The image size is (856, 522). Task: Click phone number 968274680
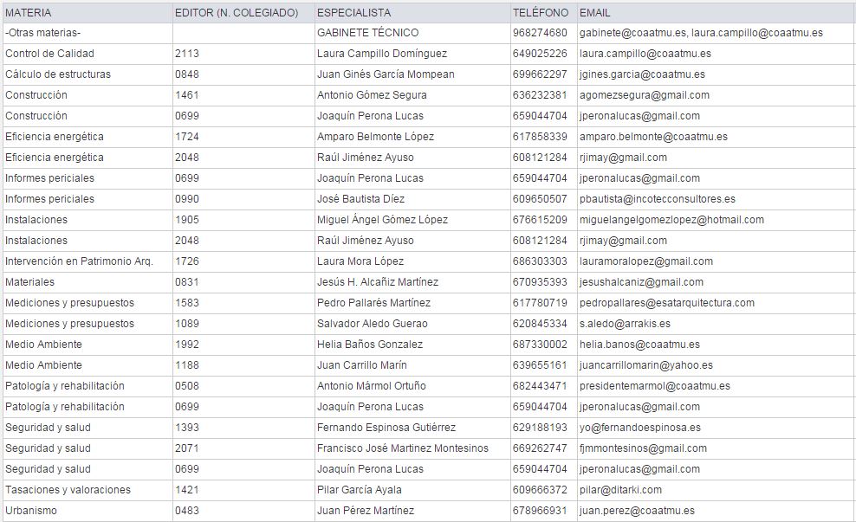(540, 33)
